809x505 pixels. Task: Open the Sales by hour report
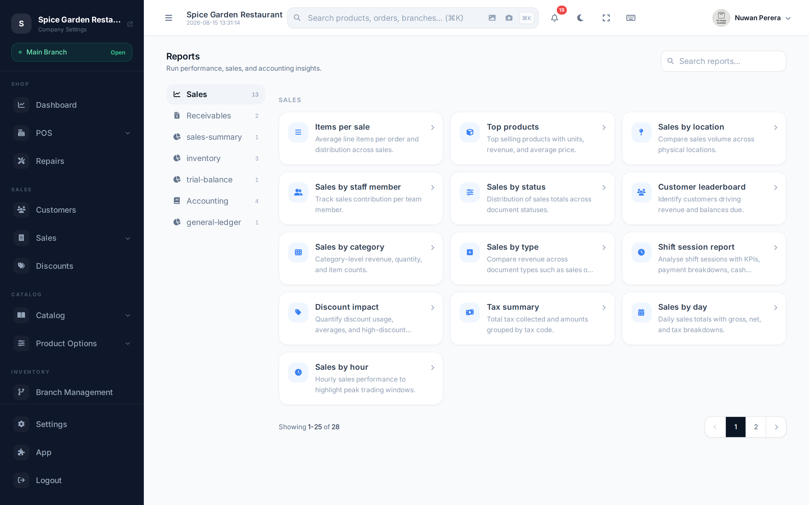[361, 378]
